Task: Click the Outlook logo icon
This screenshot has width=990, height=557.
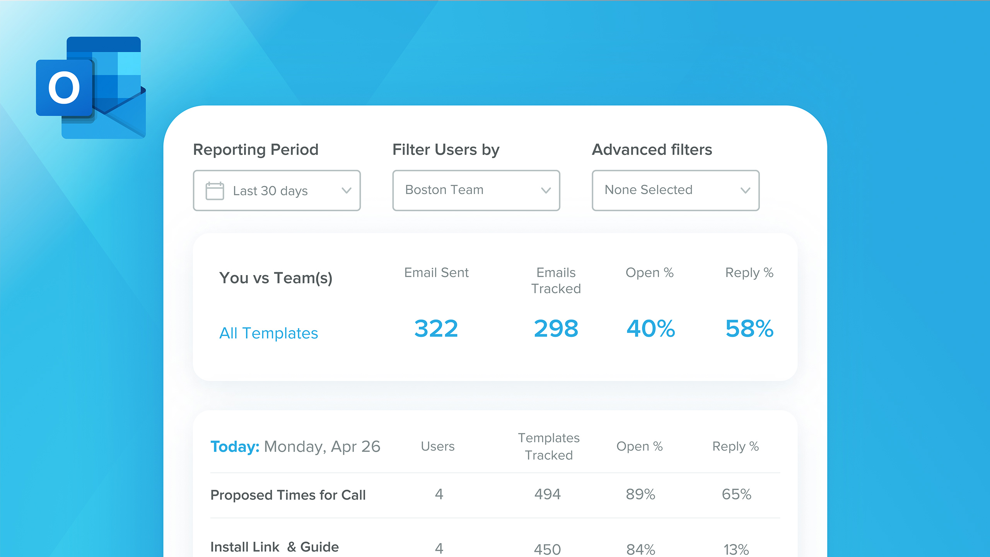Action: [91, 88]
